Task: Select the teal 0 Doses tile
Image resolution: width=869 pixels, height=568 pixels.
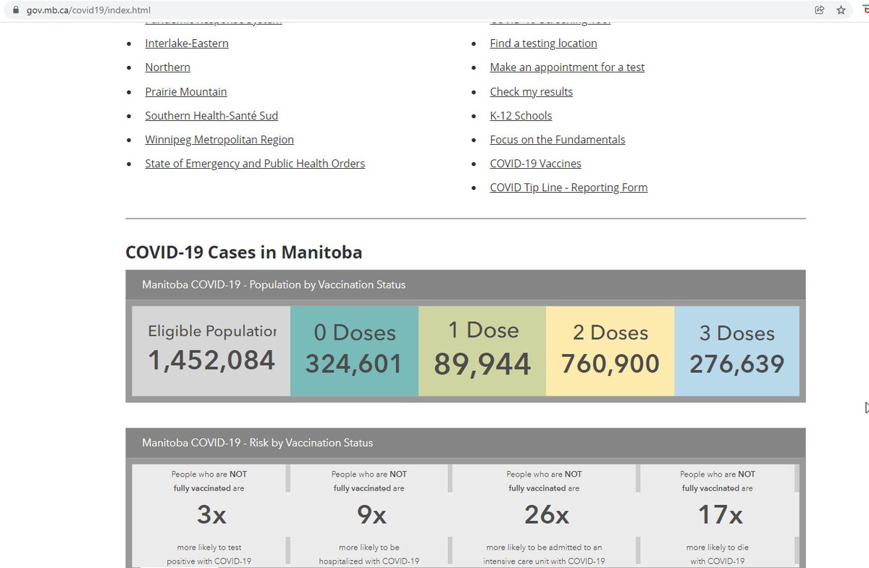Action: tap(354, 351)
